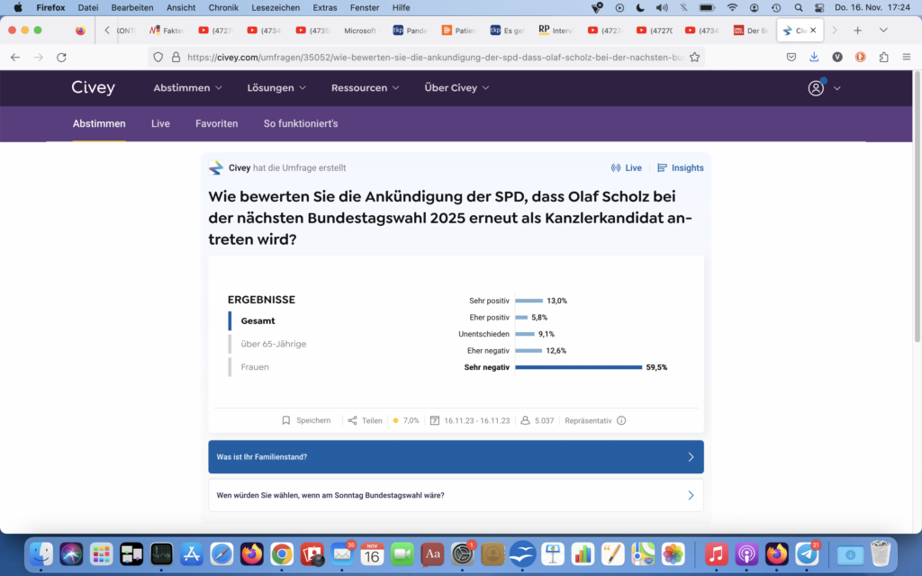The height and width of the screenshot is (576, 922).
Task: Select the Frauen results filter
Action: click(x=255, y=367)
